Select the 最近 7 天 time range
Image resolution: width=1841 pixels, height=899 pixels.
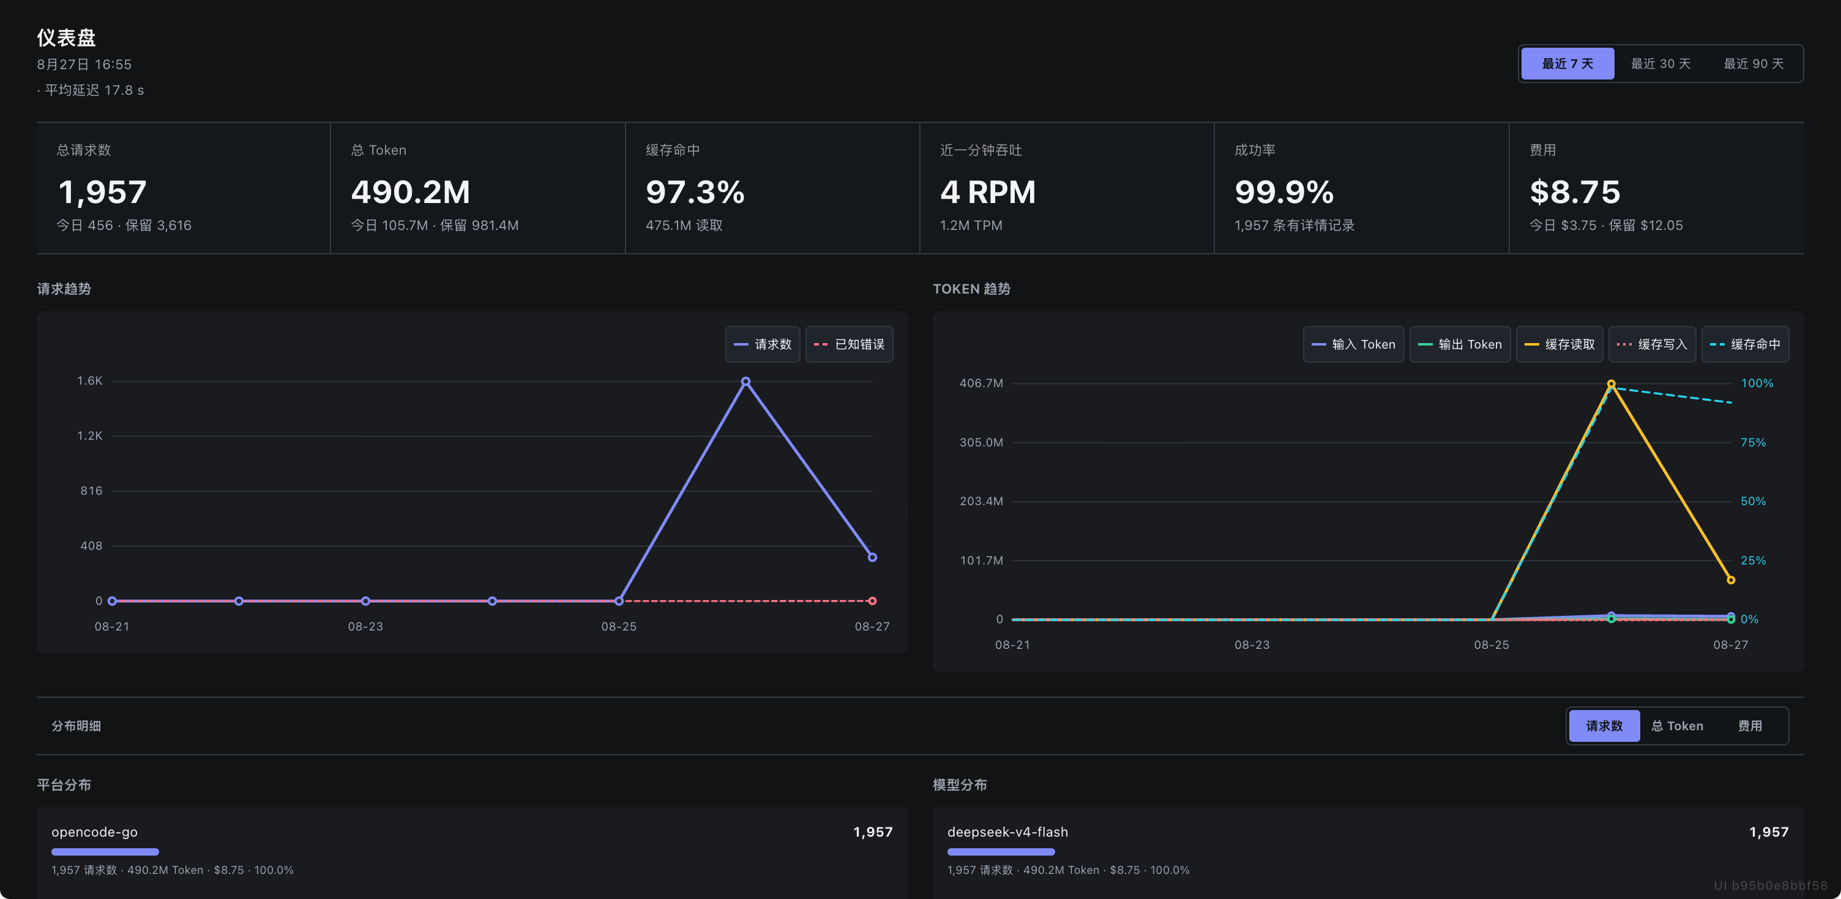click(1567, 64)
